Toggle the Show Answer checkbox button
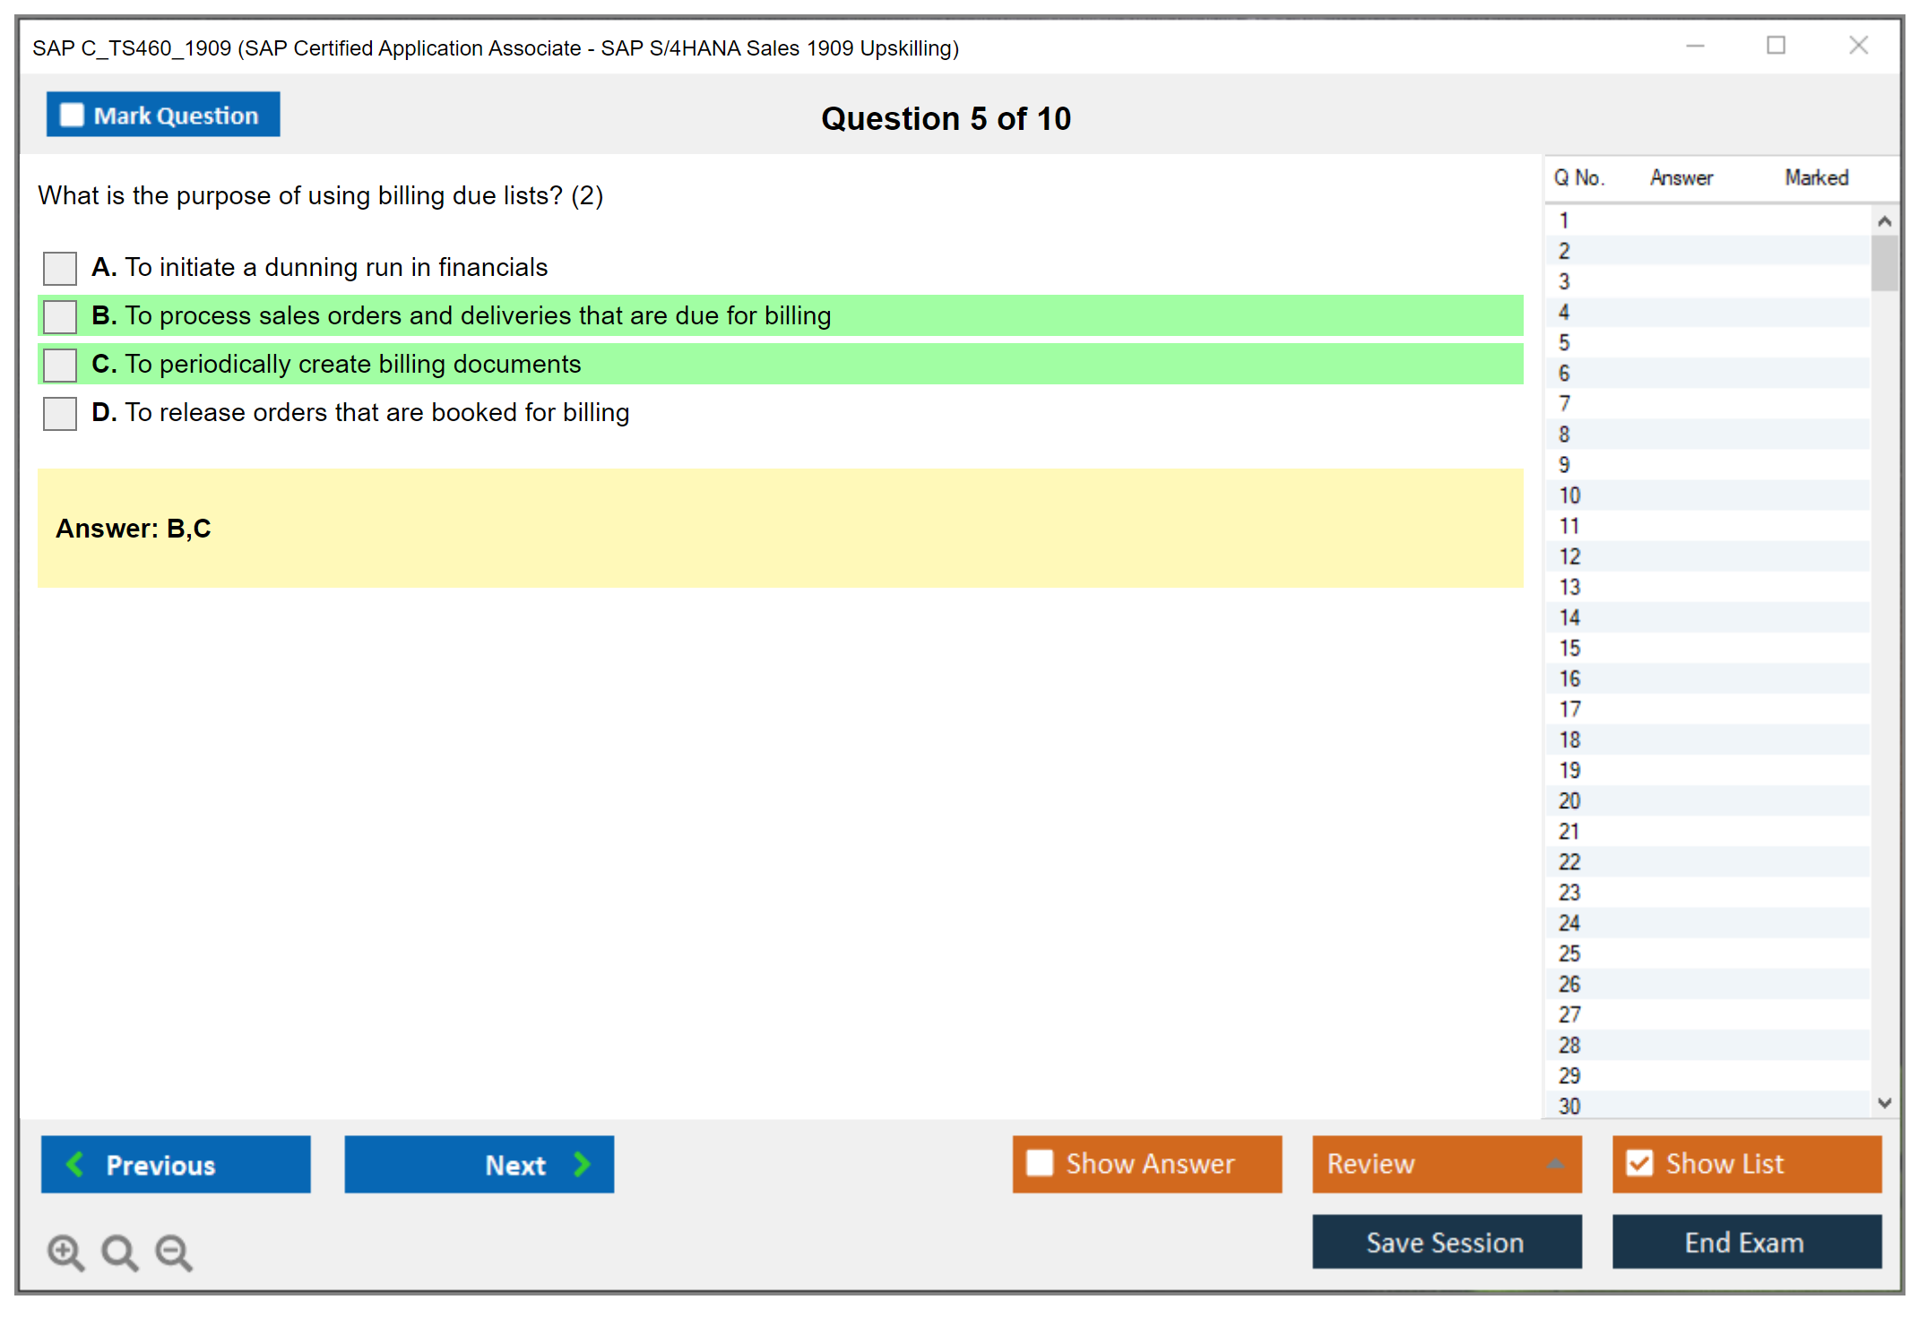Image resolution: width=1927 pixels, height=1317 pixels. [1040, 1163]
